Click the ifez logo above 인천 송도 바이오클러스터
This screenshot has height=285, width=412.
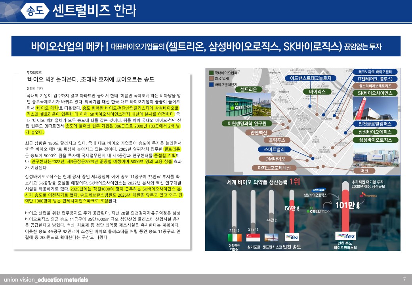(x=345, y=236)
